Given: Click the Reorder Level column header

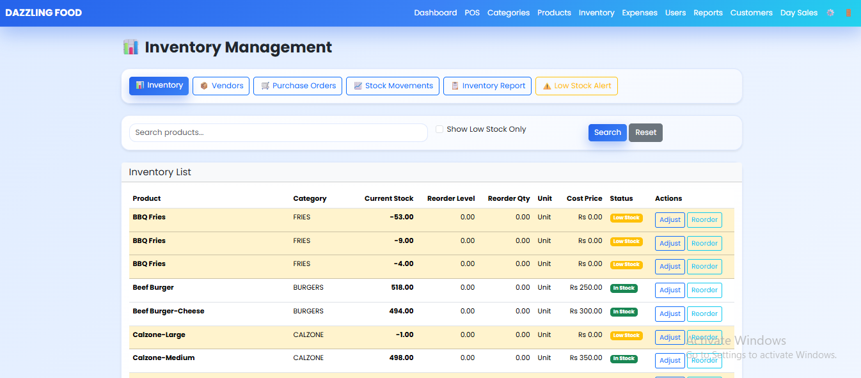Looking at the screenshot, I should 451,198.
